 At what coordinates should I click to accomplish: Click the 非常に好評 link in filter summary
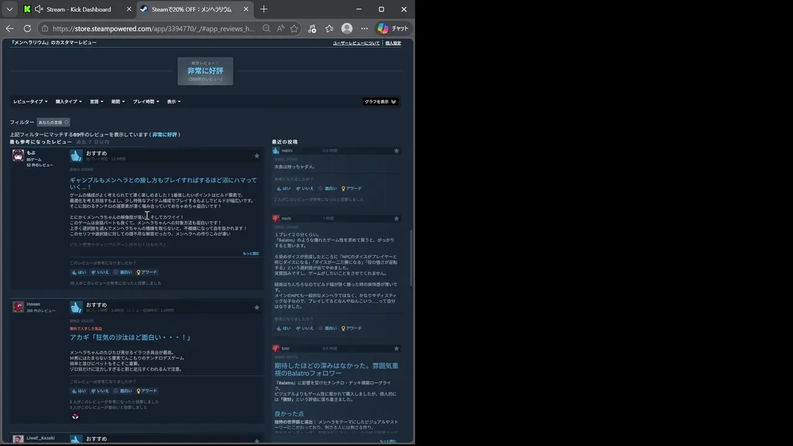tap(165, 134)
